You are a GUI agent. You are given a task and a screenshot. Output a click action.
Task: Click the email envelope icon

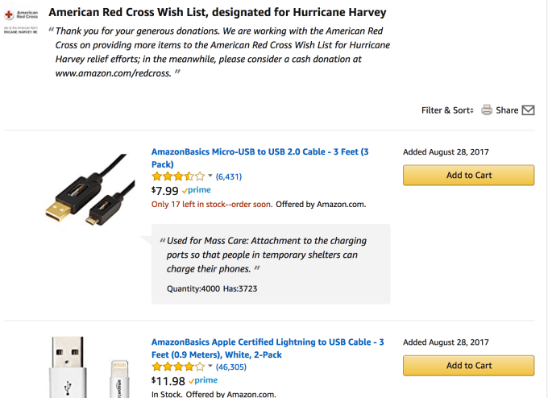click(529, 110)
